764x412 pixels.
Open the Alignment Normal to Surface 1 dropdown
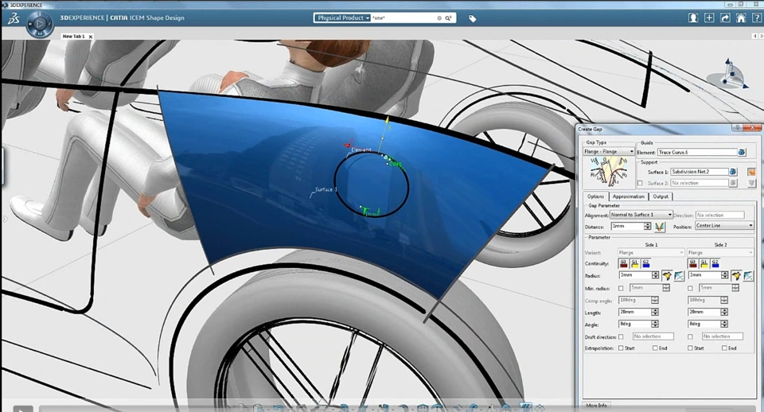(x=641, y=215)
